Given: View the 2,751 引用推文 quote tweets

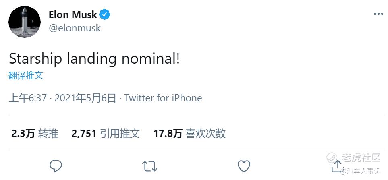Looking at the screenshot, I should coord(106,134).
